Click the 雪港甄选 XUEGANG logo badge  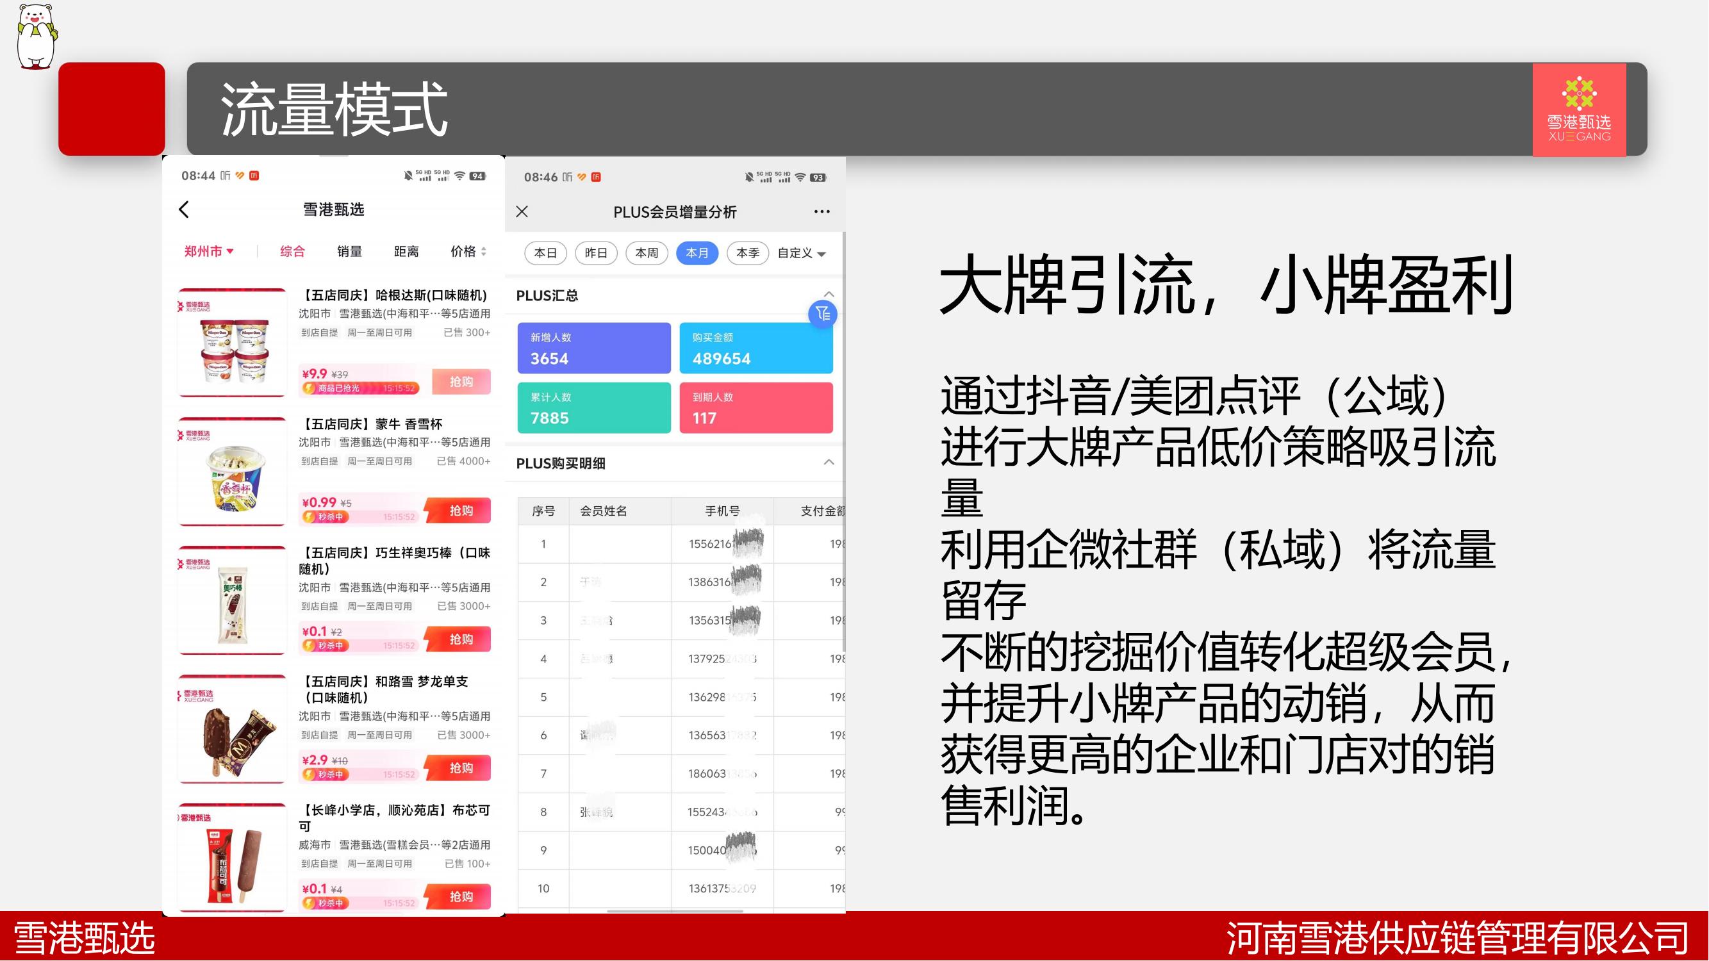click(1579, 110)
